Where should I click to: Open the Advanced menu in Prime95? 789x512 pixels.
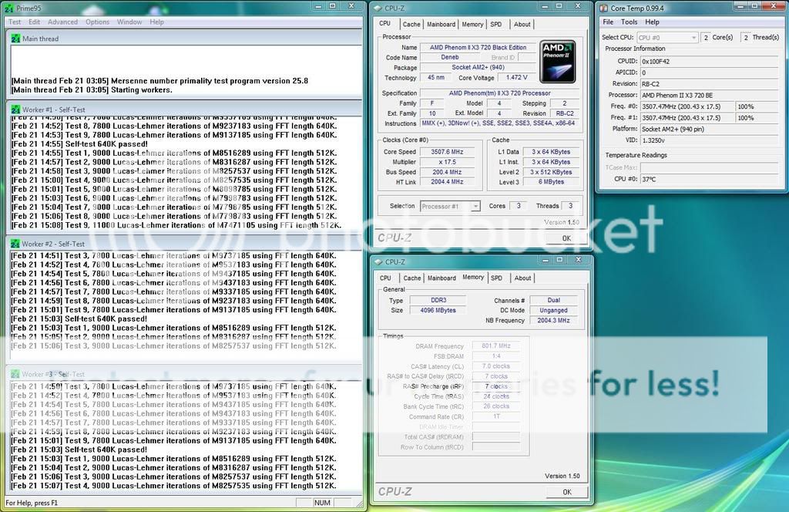63,22
